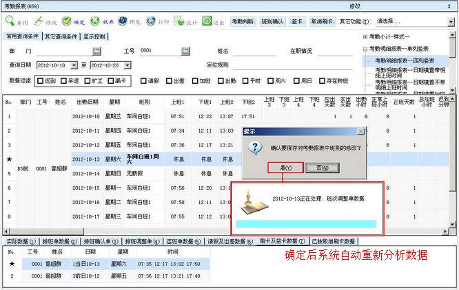Viewport: 459px width, 290px height.
Task: Tick the 加班 filter checkbox
Action: [195, 81]
